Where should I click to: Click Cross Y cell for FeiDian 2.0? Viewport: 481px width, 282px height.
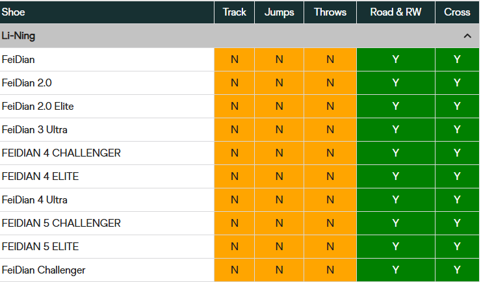point(457,83)
